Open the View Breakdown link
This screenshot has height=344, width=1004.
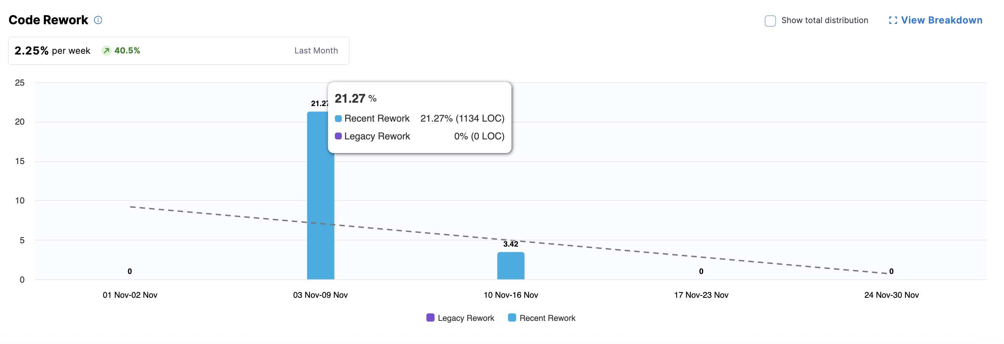[941, 20]
